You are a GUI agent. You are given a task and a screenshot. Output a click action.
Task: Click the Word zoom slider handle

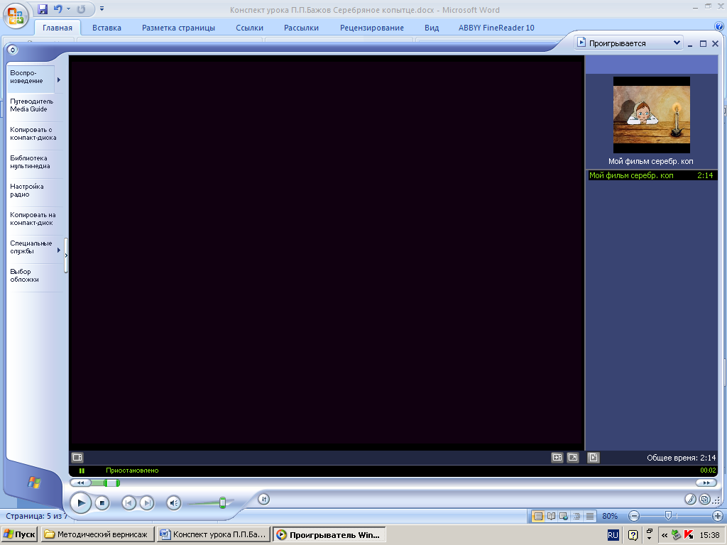tap(668, 515)
